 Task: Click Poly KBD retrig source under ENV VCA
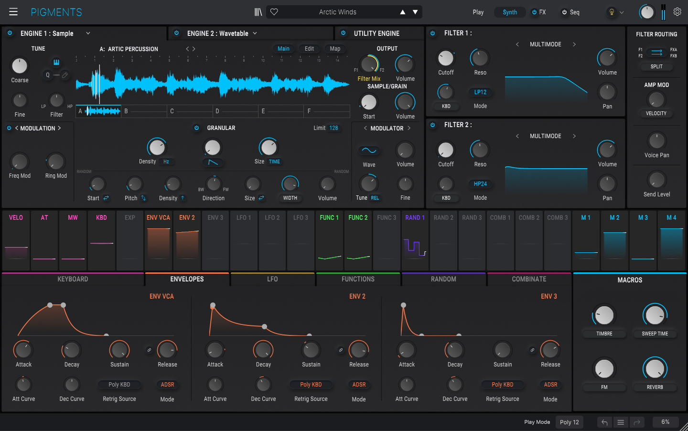(x=119, y=384)
